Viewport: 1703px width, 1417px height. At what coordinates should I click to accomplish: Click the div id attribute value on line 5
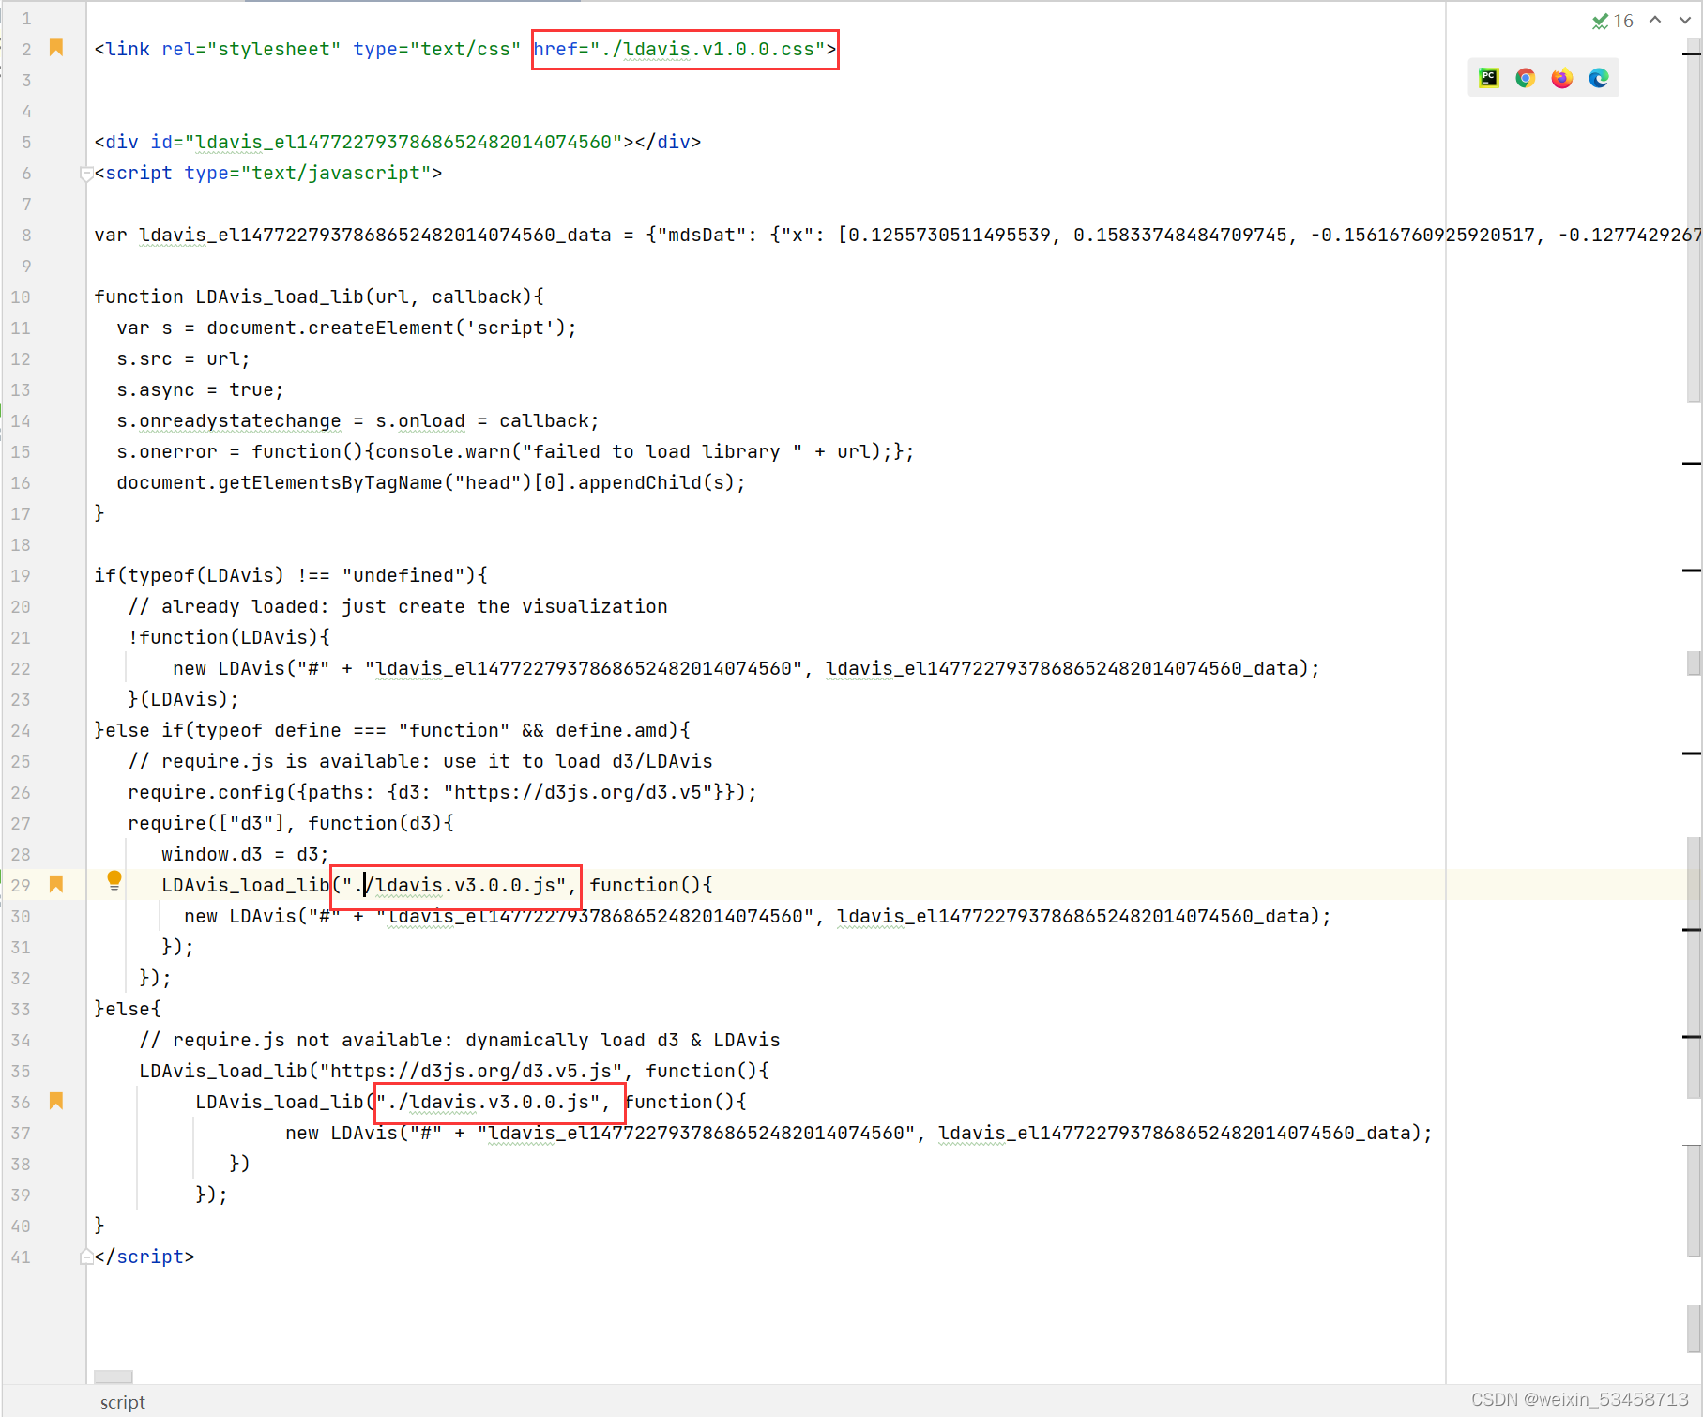(409, 142)
